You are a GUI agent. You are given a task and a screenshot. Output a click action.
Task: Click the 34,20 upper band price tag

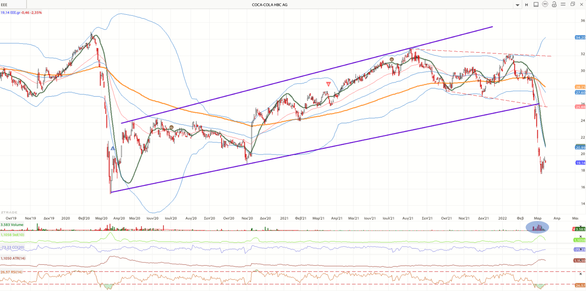tap(580, 37)
